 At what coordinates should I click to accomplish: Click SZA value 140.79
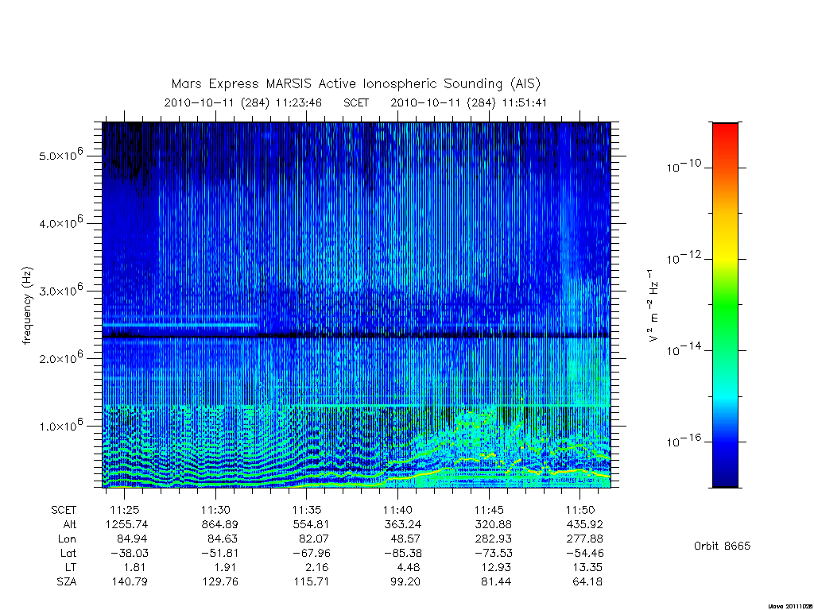[130, 582]
